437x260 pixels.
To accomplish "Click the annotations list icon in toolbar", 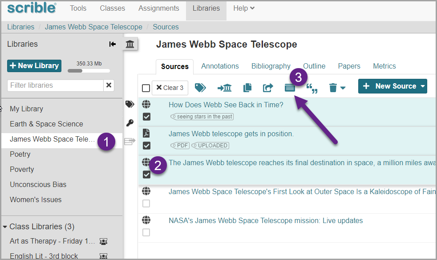I will [x=290, y=88].
